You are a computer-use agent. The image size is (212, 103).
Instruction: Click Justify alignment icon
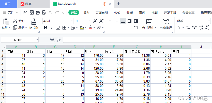coord(129,28)
